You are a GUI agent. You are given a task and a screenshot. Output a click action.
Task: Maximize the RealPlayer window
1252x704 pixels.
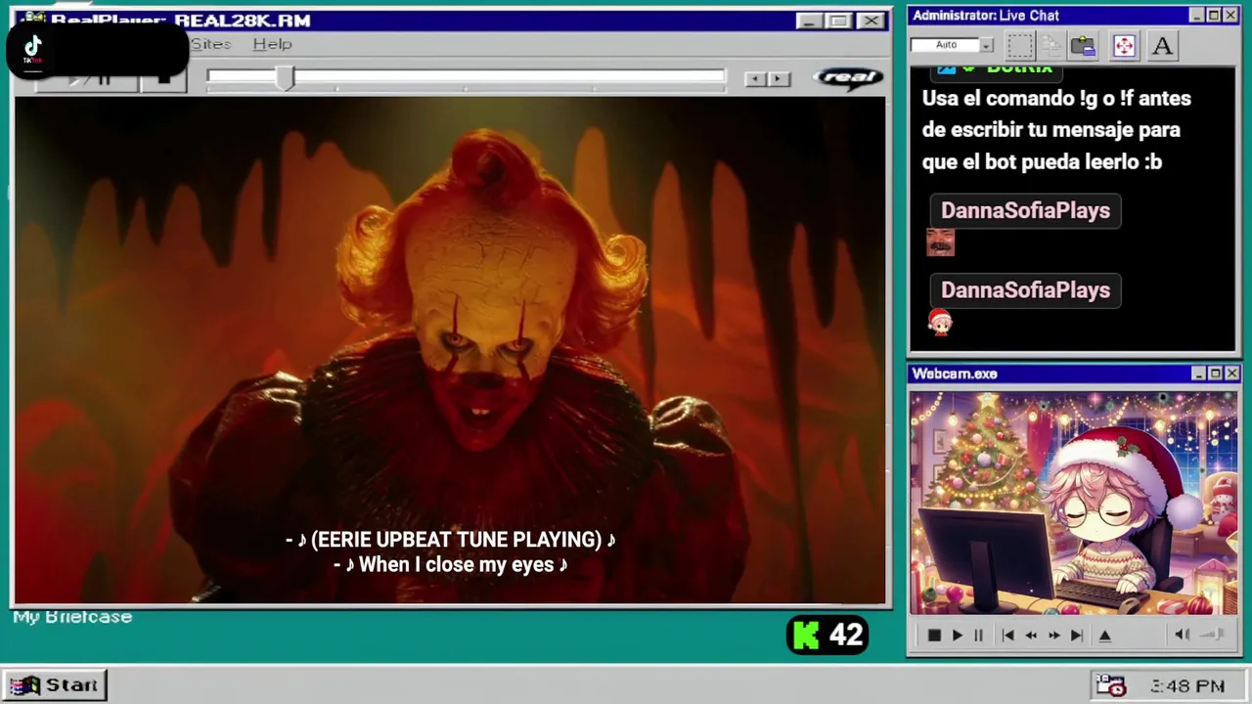[x=839, y=21]
